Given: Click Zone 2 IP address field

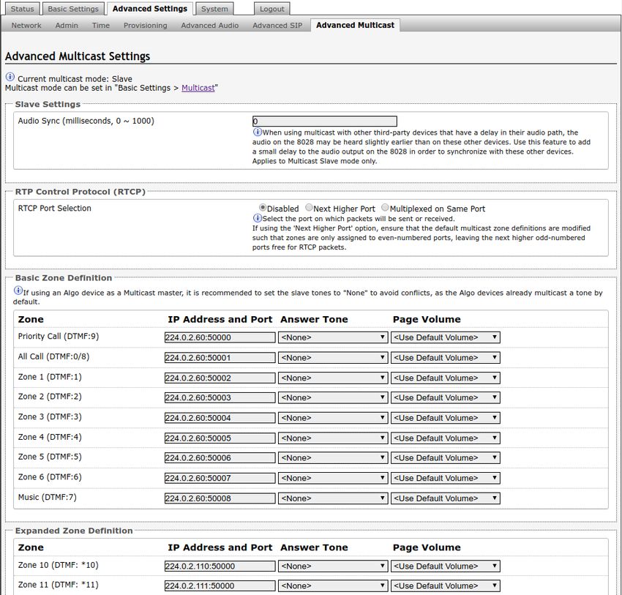Looking at the screenshot, I should tap(220, 398).
